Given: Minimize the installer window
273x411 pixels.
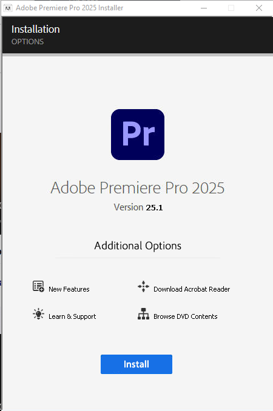Looking at the screenshot, I should click(x=204, y=8).
